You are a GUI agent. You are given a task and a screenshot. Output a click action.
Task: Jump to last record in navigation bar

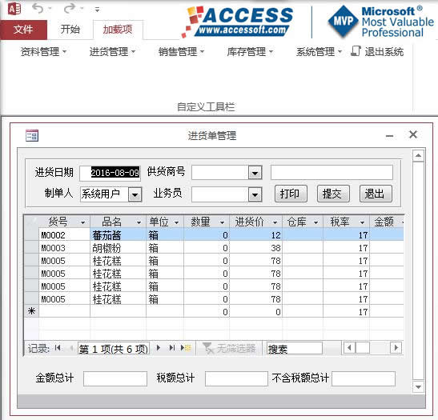pos(172,348)
